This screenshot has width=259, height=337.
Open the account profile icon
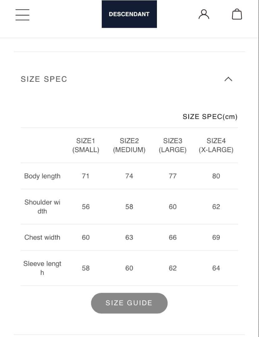(x=204, y=14)
